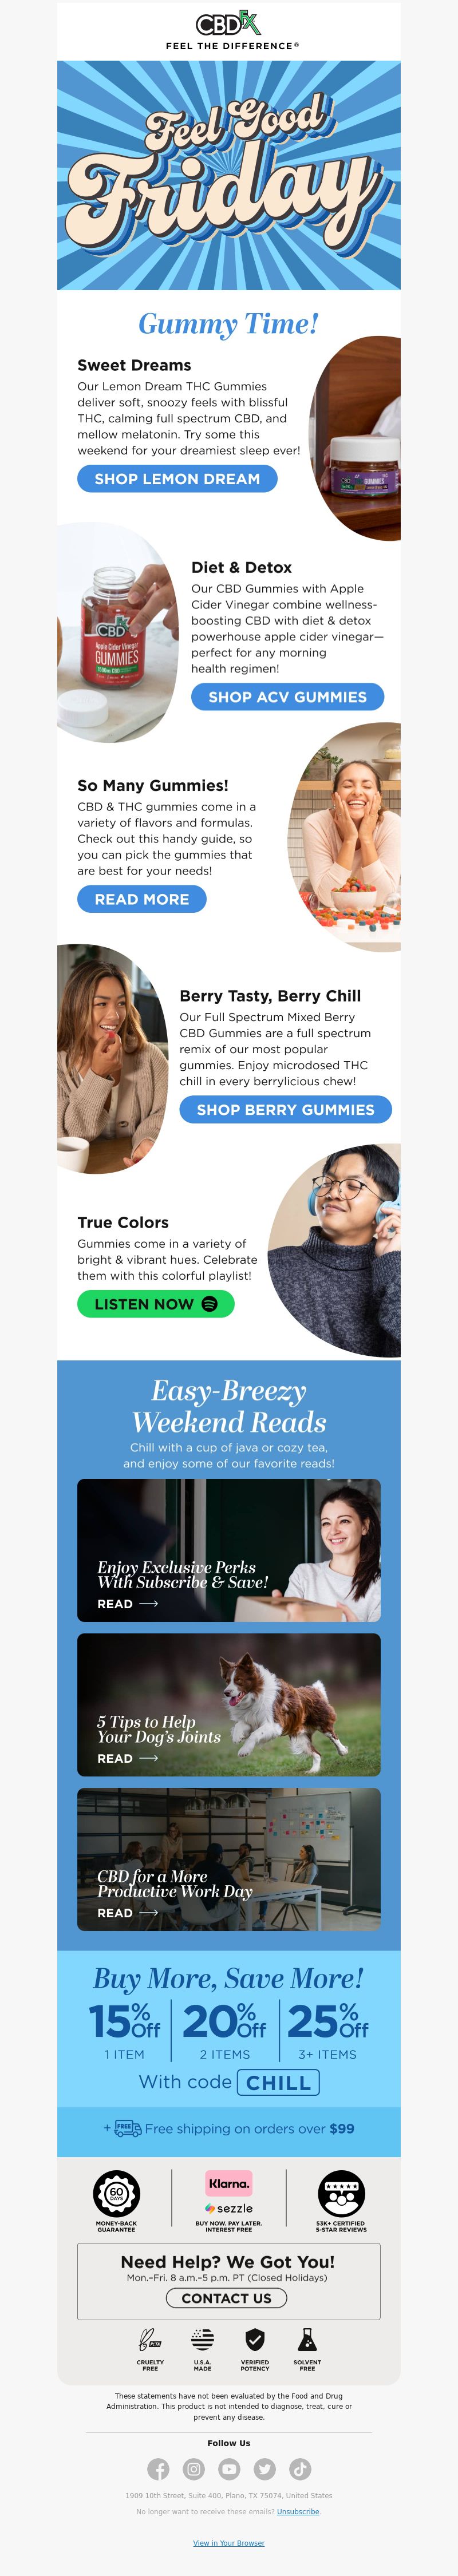The width and height of the screenshot is (458, 2576).
Task: Click the Shop Berry Gummies button
Action: point(285,1109)
